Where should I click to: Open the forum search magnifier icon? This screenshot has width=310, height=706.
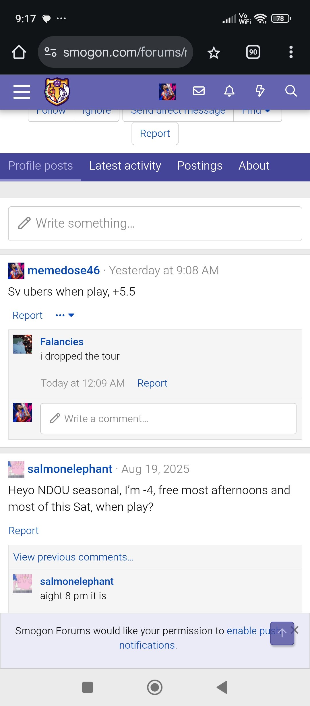pos(291,91)
